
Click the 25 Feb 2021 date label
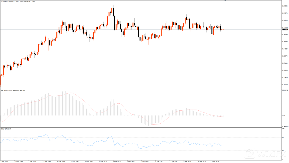click(x=116, y=161)
